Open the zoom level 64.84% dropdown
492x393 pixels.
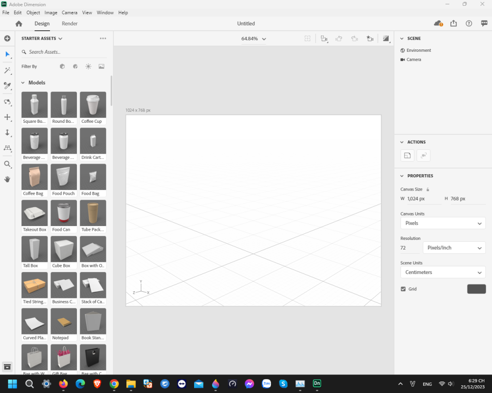coord(254,39)
